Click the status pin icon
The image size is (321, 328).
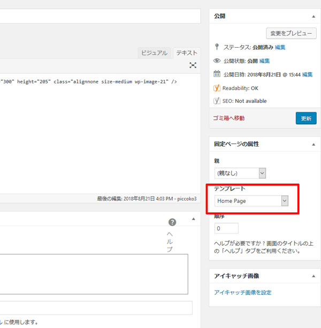coord(217,47)
